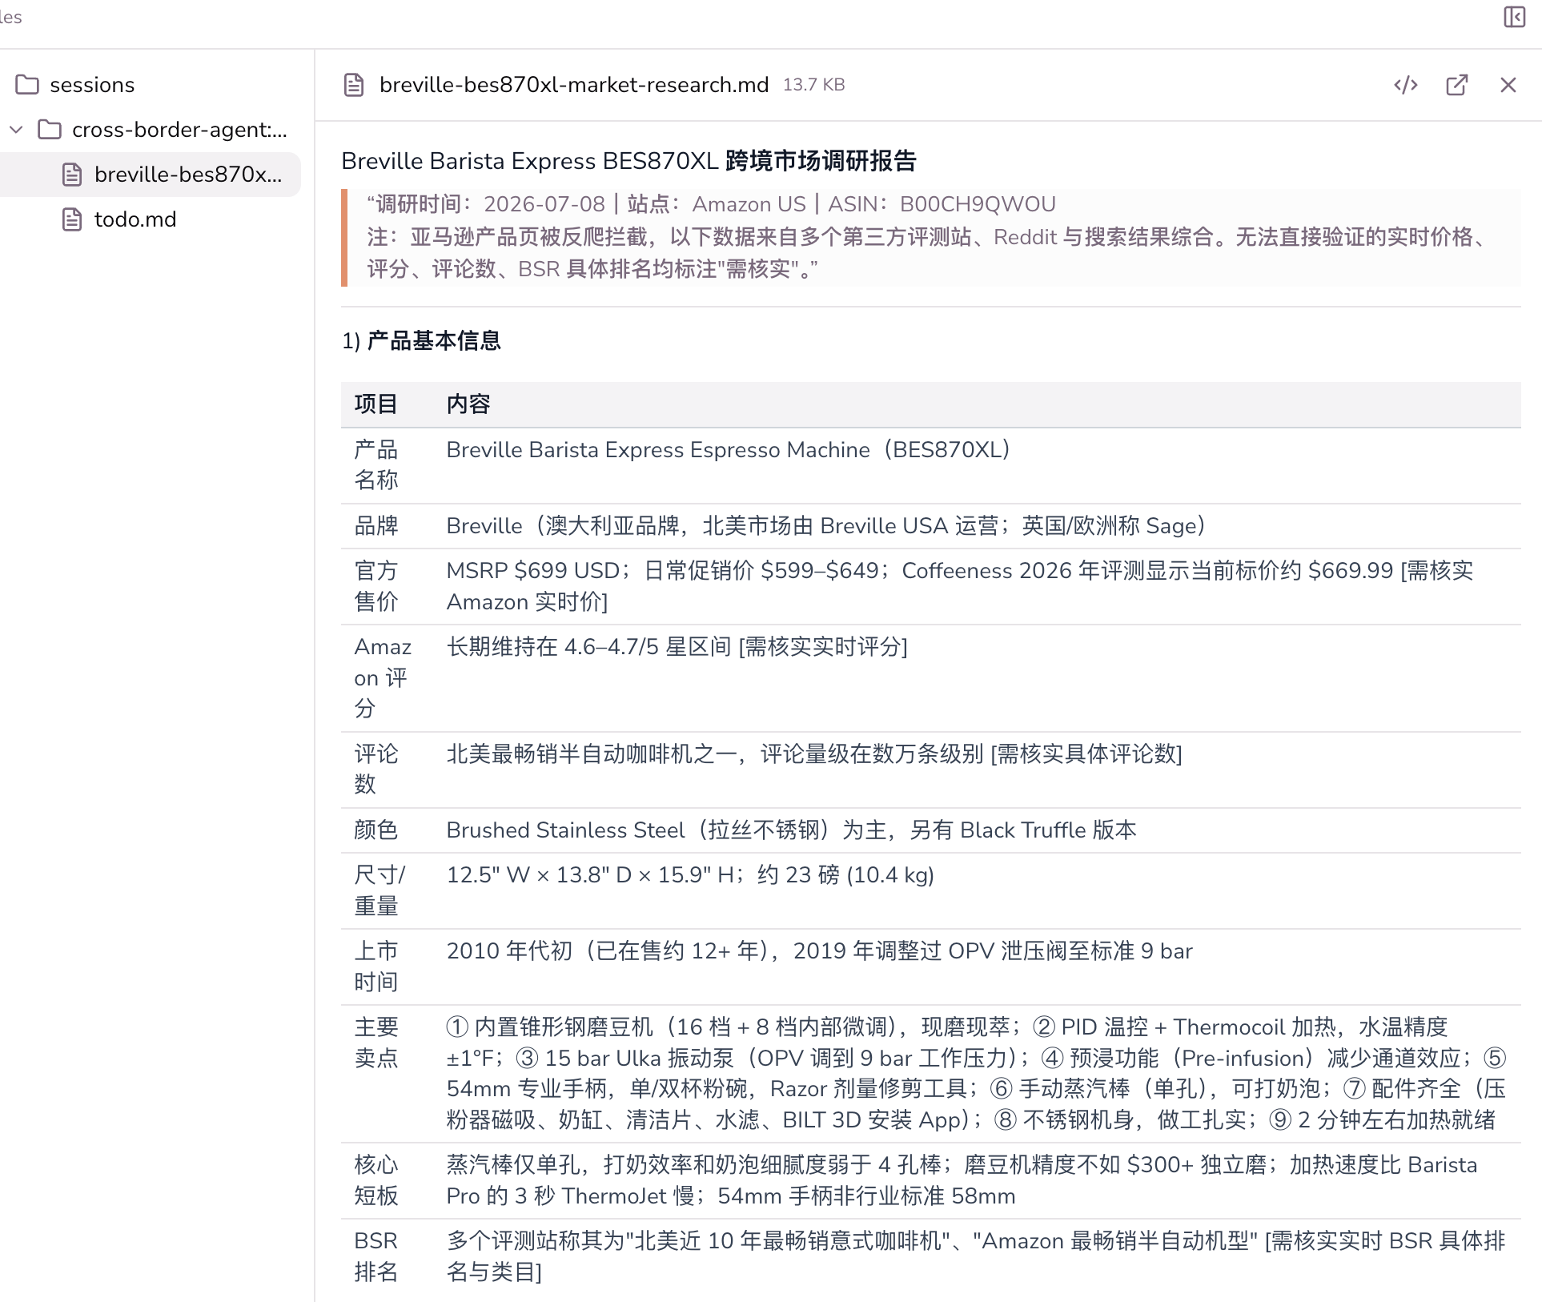Click the note line mentioning Reddit
Screen dimensions: 1542x1302
(927, 253)
